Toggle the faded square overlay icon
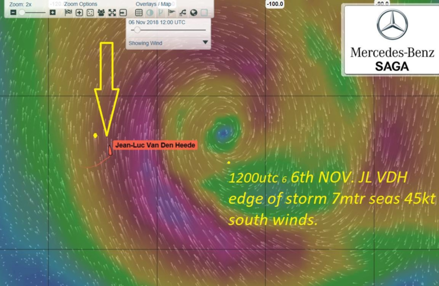The image size is (439, 286). pos(204,12)
